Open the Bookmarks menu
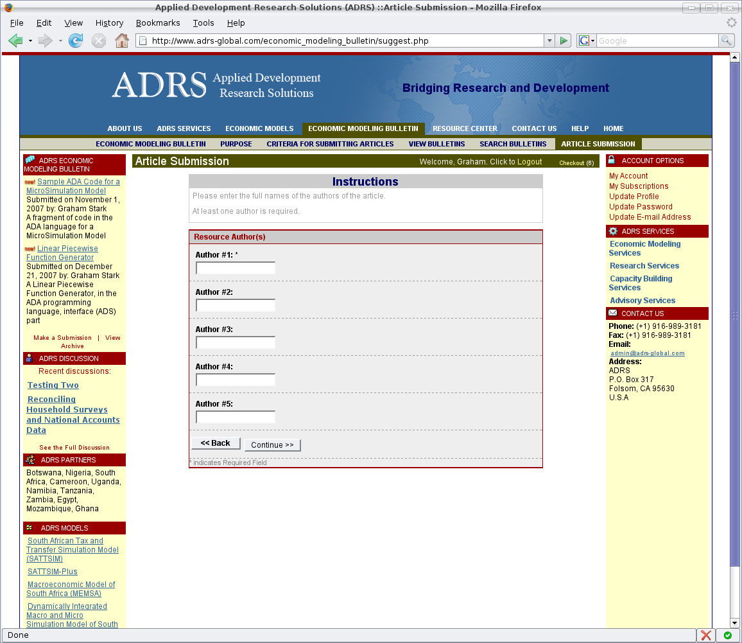This screenshot has height=643, width=742. pyautogui.click(x=158, y=23)
